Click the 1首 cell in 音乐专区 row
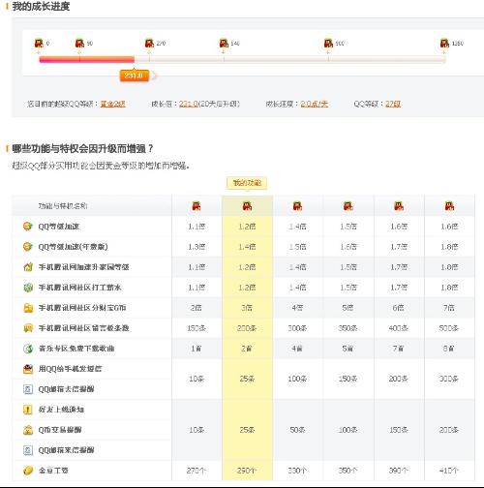 tap(197, 349)
